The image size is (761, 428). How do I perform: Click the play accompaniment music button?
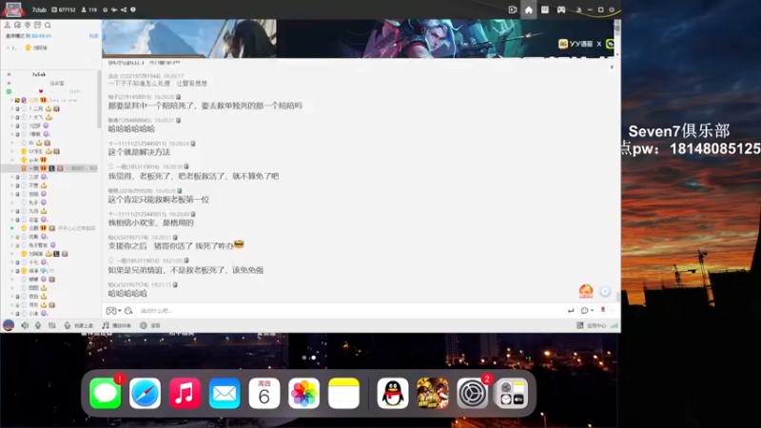(x=116, y=325)
